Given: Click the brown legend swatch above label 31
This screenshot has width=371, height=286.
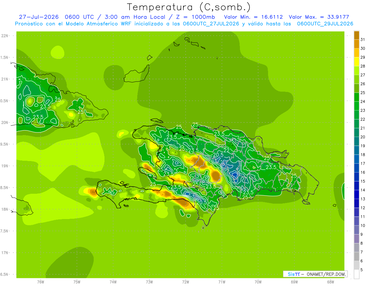Looking at the screenshot, I should coord(356,35).
